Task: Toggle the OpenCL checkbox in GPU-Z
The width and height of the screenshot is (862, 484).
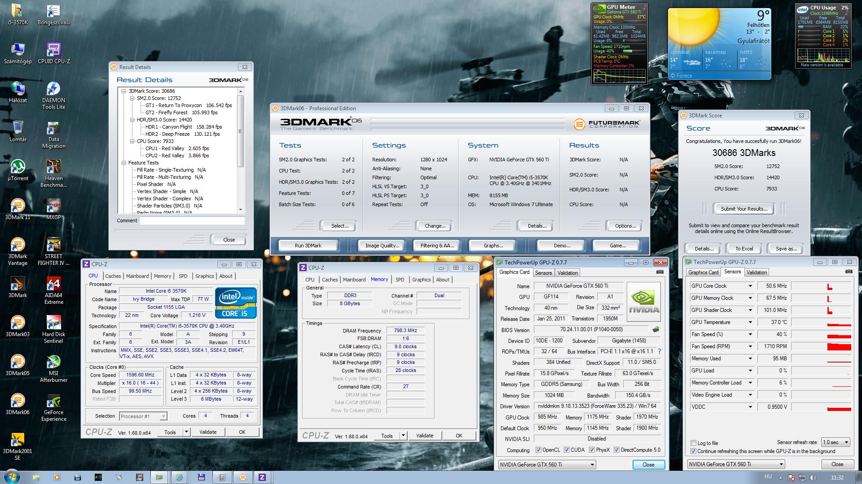Action: tap(538, 450)
